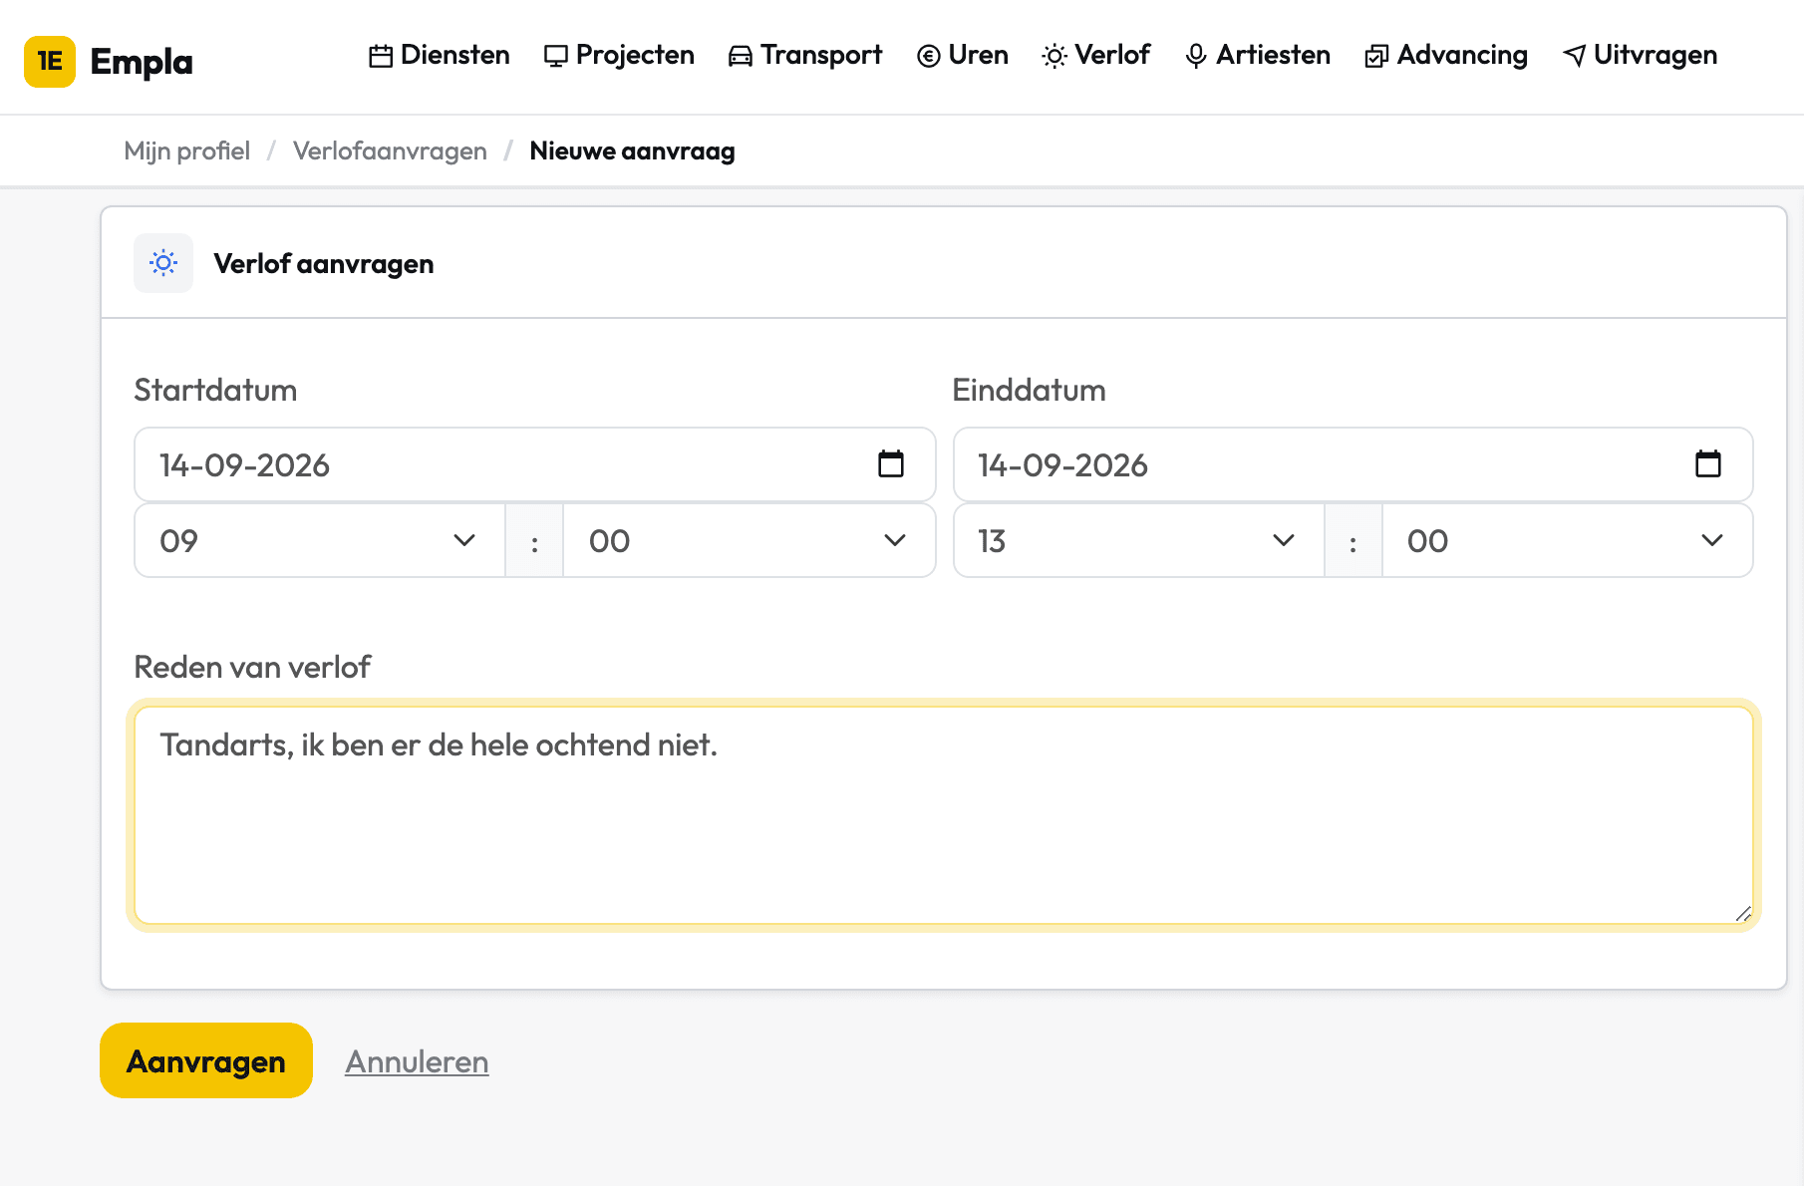Open the start minutes dropdown
The image size is (1804, 1186).
[x=750, y=540]
